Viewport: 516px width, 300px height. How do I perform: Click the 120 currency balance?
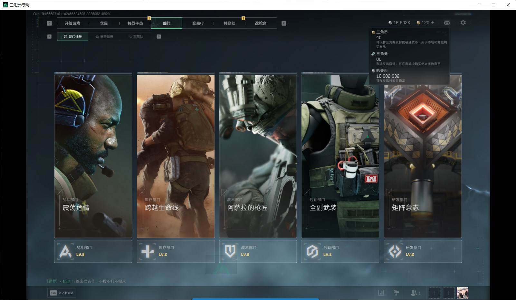tap(425, 23)
